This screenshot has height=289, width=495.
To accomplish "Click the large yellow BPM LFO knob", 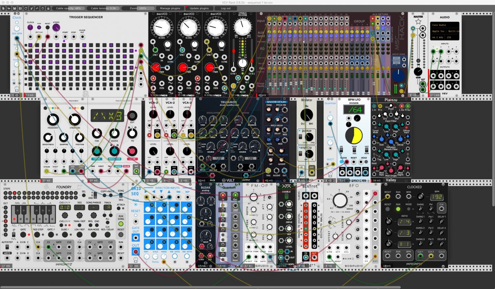I will coord(354,136).
